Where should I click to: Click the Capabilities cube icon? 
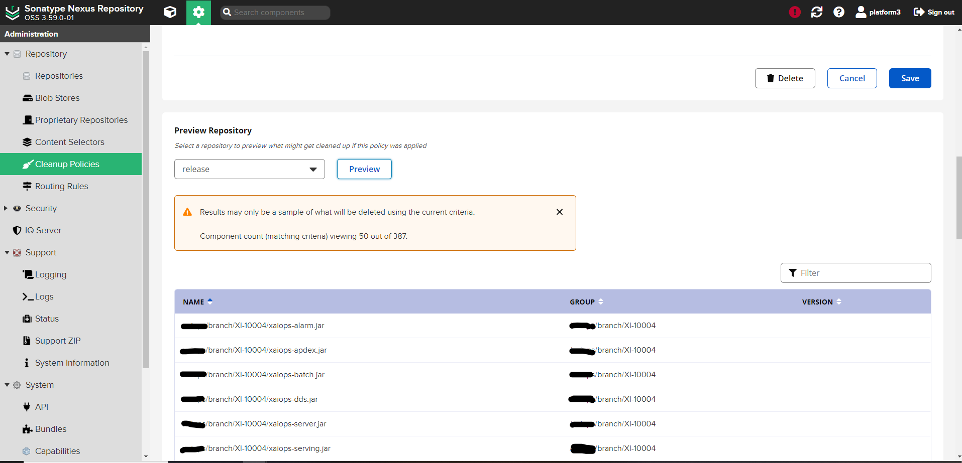pyautogui.click(x=27, y=451)
